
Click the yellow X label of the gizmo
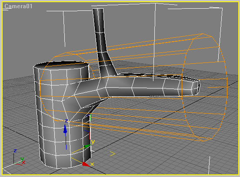(x=92, y=164)
